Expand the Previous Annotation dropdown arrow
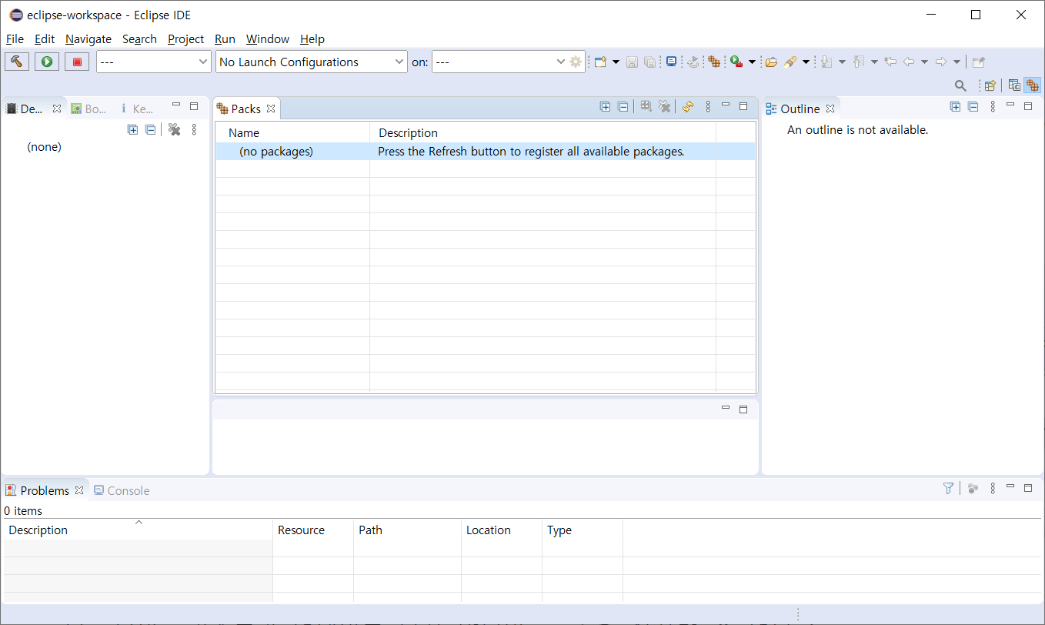This screenshot has height=625, width=1045. (x=874, y=62)
